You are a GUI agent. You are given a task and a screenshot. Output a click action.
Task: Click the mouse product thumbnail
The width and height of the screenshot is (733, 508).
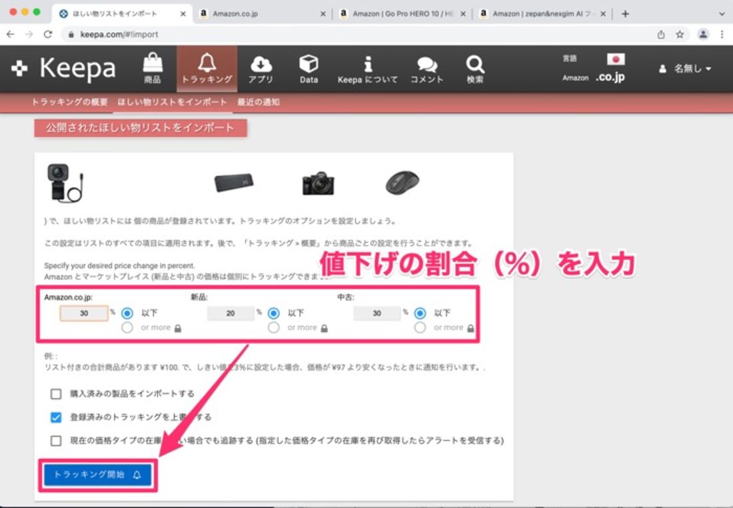[402, 183]
